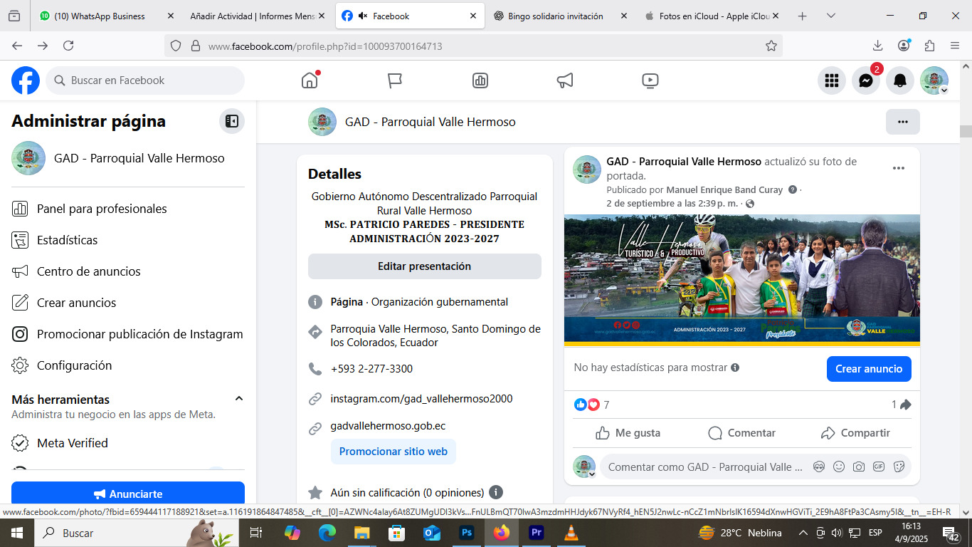Click the ads megaphone icon in top bar

tap(565, 80)
